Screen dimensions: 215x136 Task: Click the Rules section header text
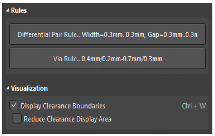(19, 11)
